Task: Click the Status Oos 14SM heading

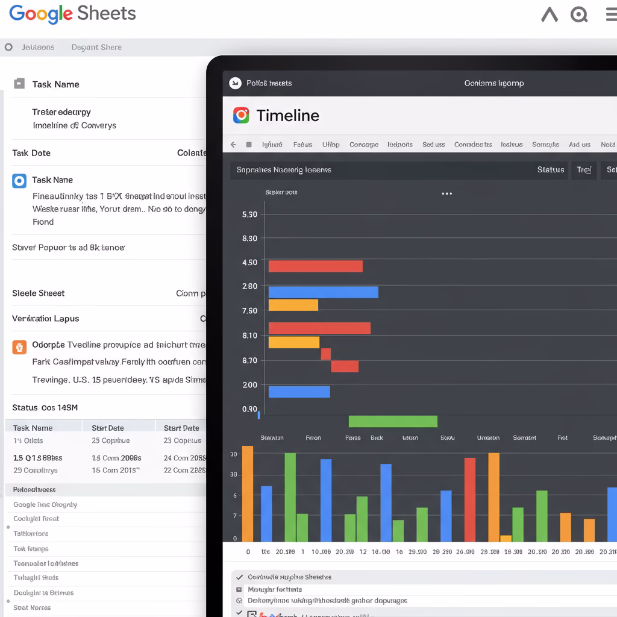Action: point(45,407)
